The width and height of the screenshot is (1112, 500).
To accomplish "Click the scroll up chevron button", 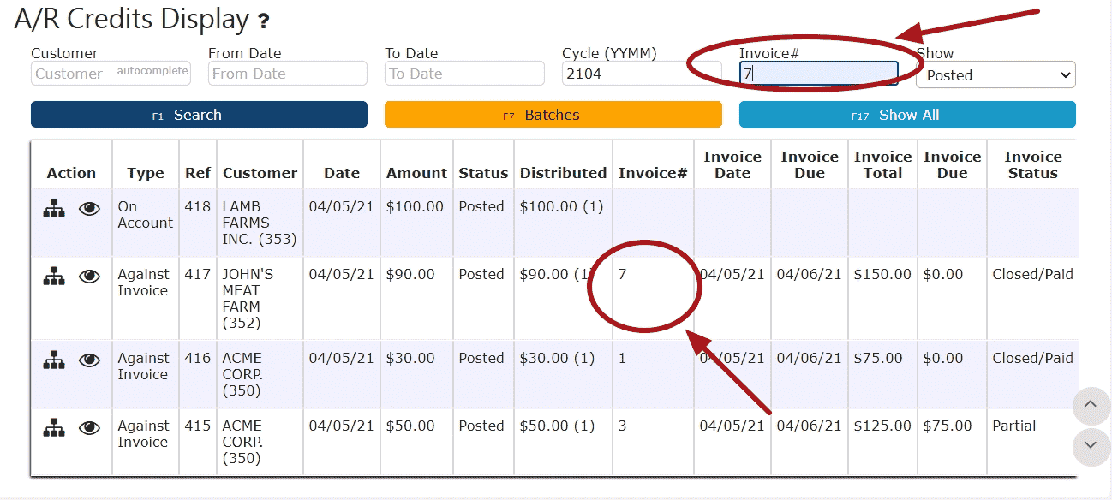I will tap(1091, 405).
